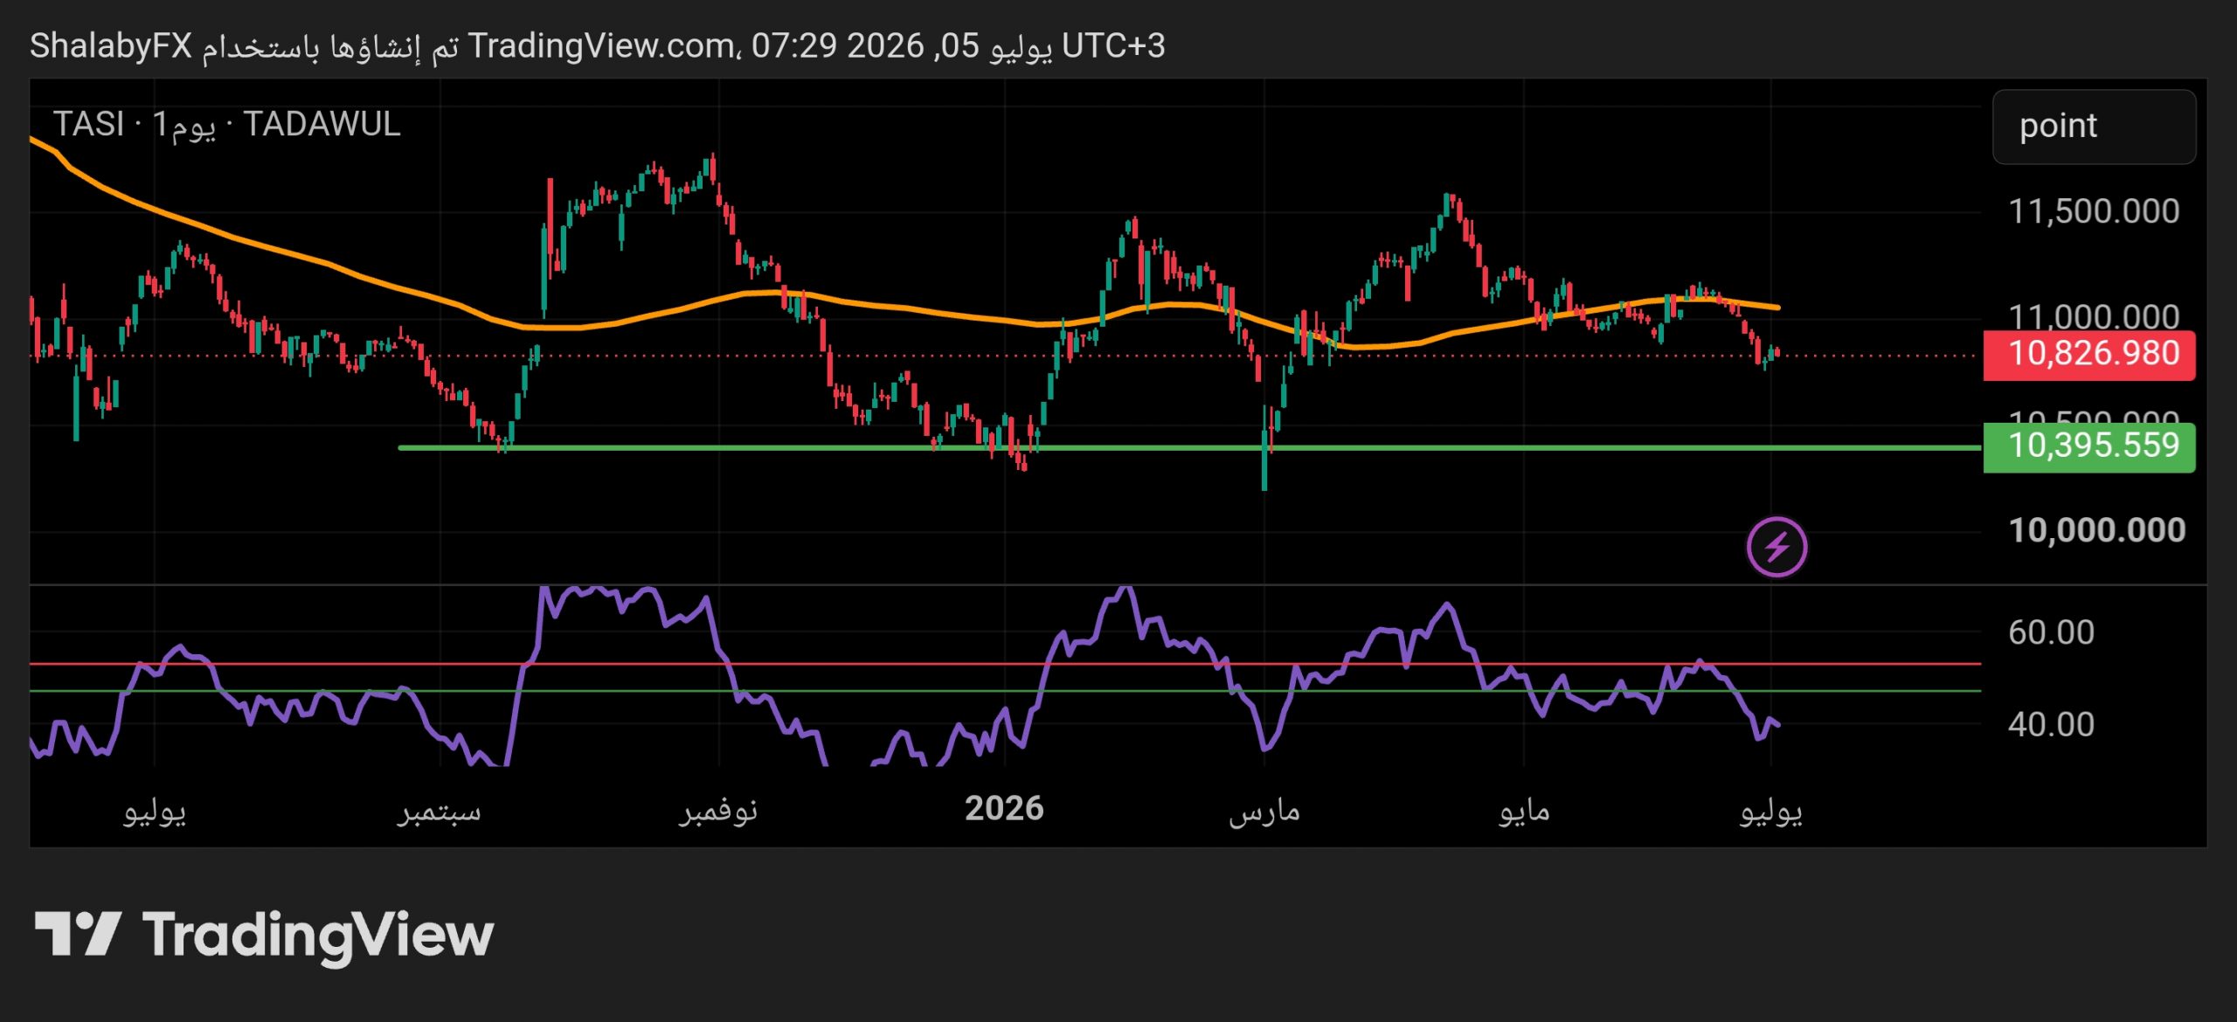Click the red 10,826.980 price label

[2089, 355]
